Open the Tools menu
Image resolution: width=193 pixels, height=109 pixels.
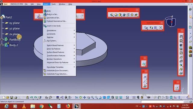[x=53, y=4]
